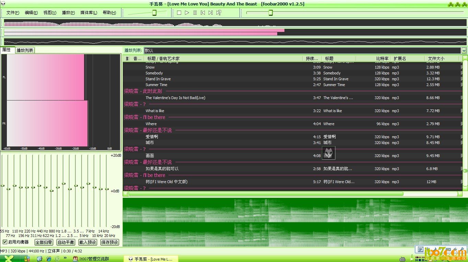468x262 pixels.
Task: Toggle the 启用均衡器 checkbox
Action: tap(5, 242)
